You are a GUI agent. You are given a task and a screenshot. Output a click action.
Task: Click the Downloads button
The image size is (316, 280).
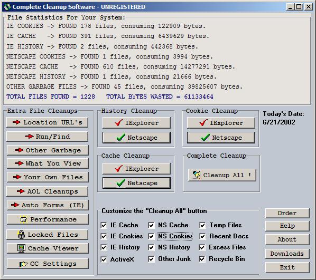click(287, 254)
